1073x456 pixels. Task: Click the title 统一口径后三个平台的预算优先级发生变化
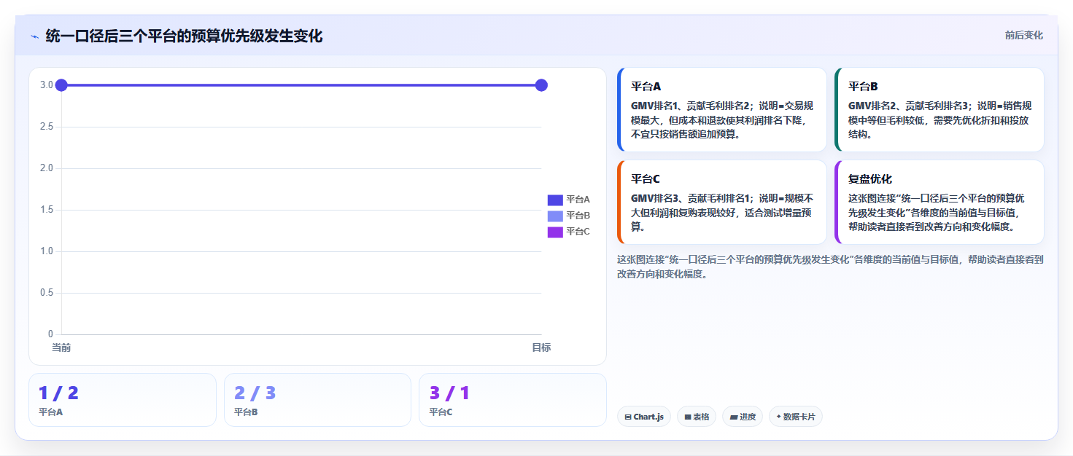click(x=184, y=36)
